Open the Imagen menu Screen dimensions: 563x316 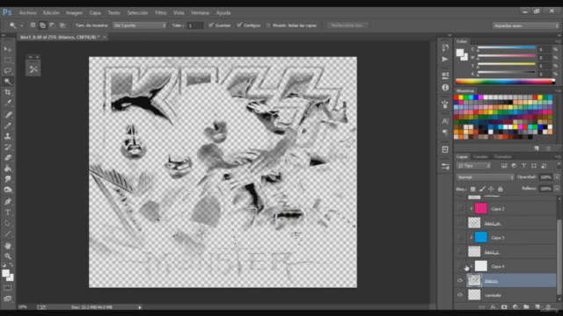pyautogui.click(x=74, y=12)
